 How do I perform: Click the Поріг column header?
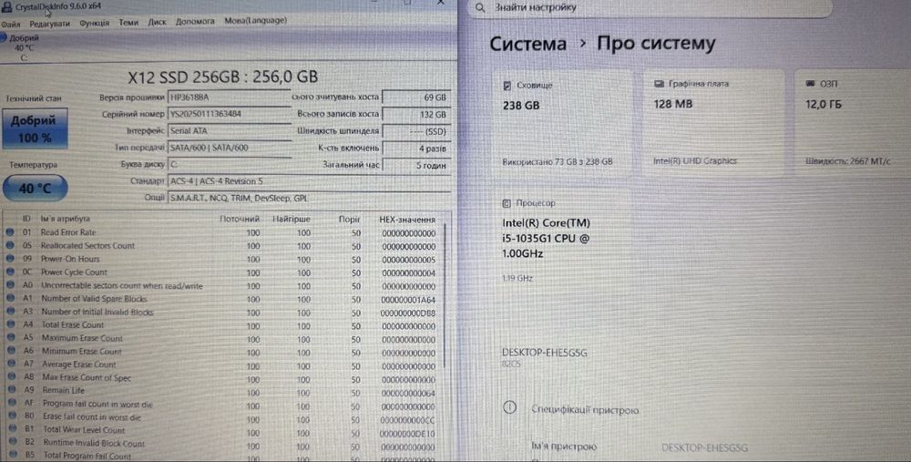point(350,220)
